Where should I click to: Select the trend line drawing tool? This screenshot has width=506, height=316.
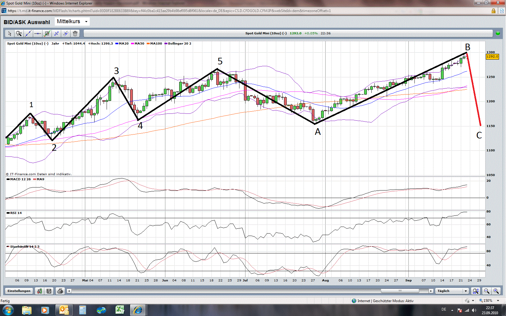28,33
